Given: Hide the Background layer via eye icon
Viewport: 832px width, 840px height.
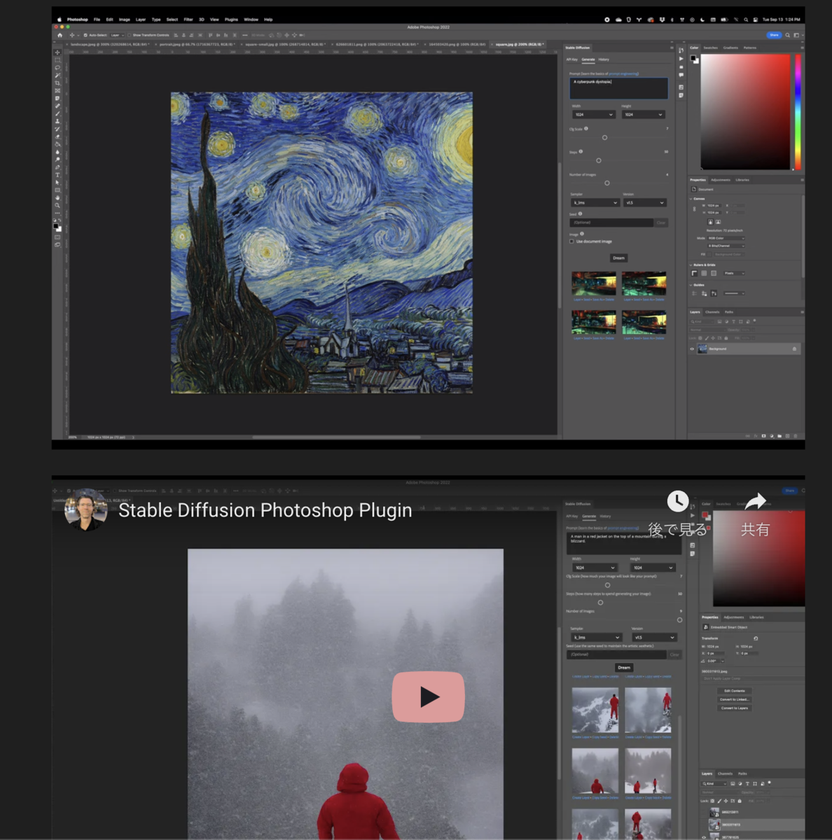Looking at the screenshot, I should (692, 349).
